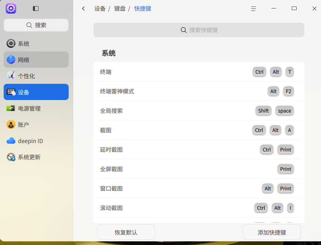The width and height of the screenshot is (321, 245).
Task: Select the 终端 shortcut row
Action: point(199,72)
